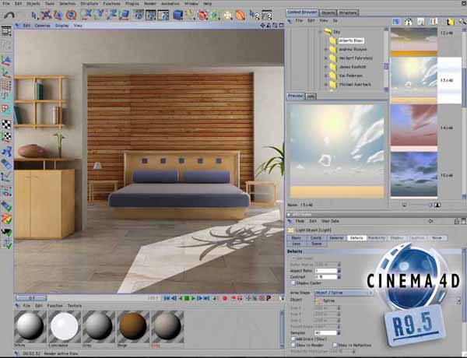Enable the Add Grain (Slow) checkbox
467x358 pixels.
(293, 339)
